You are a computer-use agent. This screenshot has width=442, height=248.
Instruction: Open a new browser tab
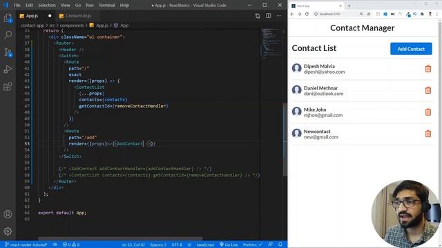coord(349,6)
